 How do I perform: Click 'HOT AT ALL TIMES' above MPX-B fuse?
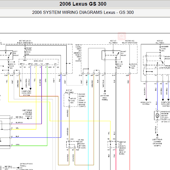tap(69, 91)
